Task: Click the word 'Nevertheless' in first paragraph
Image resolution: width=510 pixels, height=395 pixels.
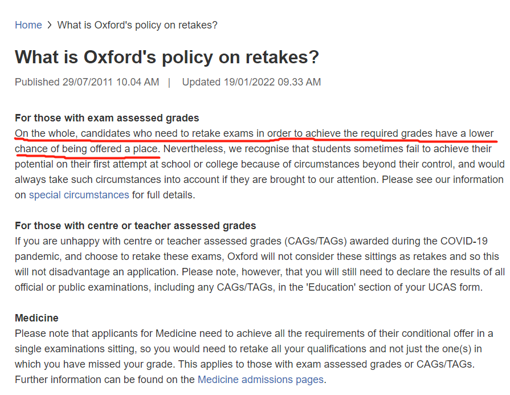Action: click(193, 149)
